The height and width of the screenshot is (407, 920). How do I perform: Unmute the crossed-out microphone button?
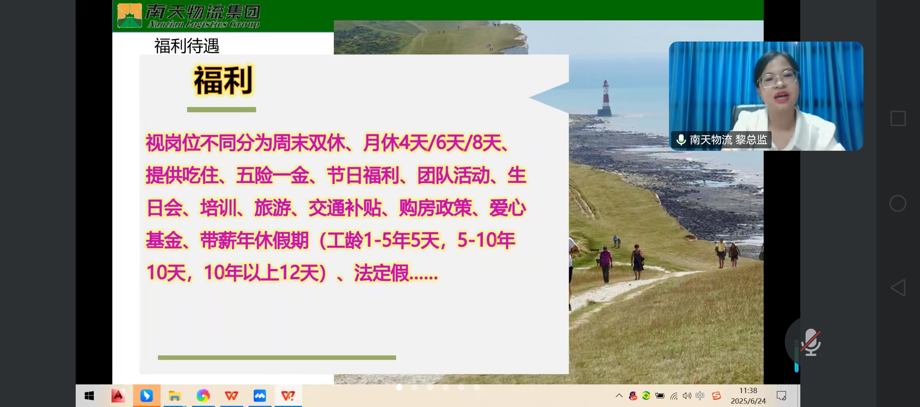pyautogui.click(x=811, y=342)
